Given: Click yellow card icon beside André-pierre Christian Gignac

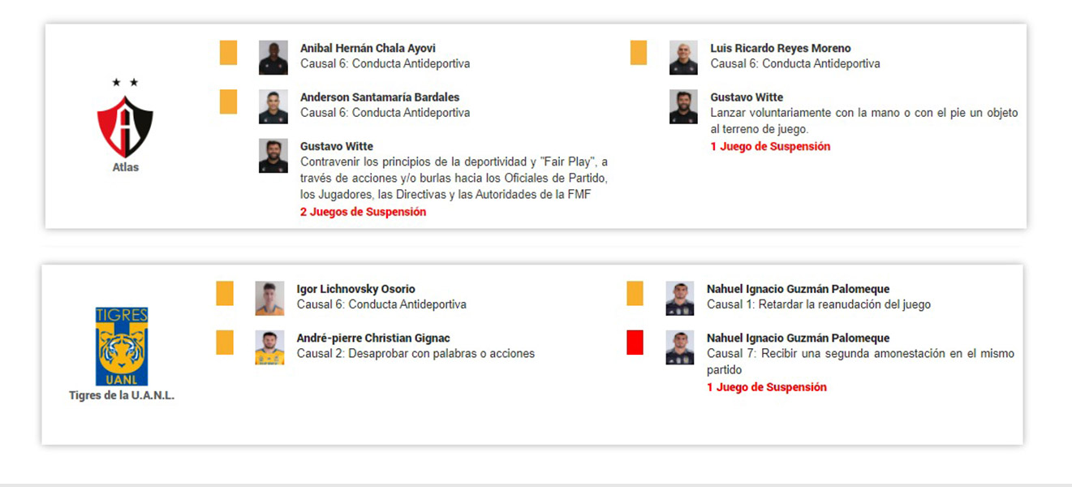Looking at the screenshot, I should click(225, 343).
